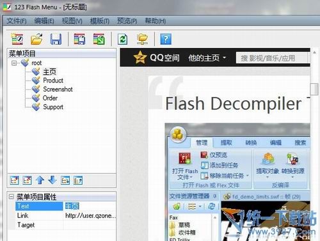This screenshot has height=241, width=320.
Task: Click the QQ空间 star logo in the preview
Action: (140, 58)
